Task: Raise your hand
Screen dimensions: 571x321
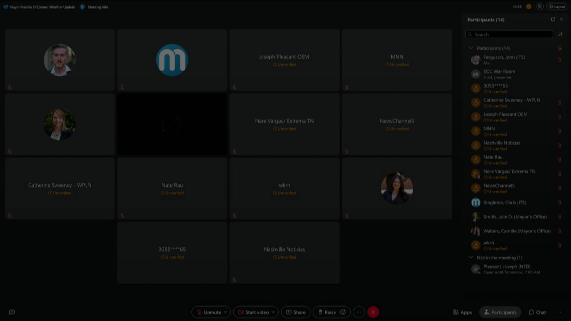Action: (327, 312)
